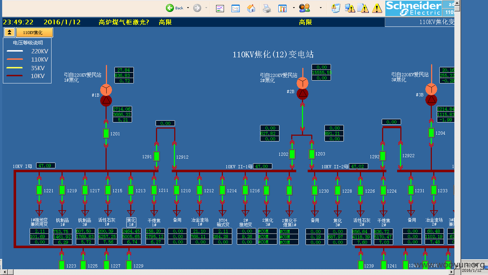Select breaker 1215 symbol

coord(108,190)
